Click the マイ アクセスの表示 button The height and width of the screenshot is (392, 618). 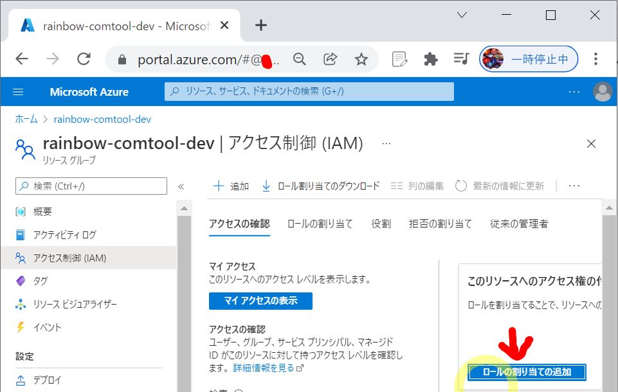point(260,301)
